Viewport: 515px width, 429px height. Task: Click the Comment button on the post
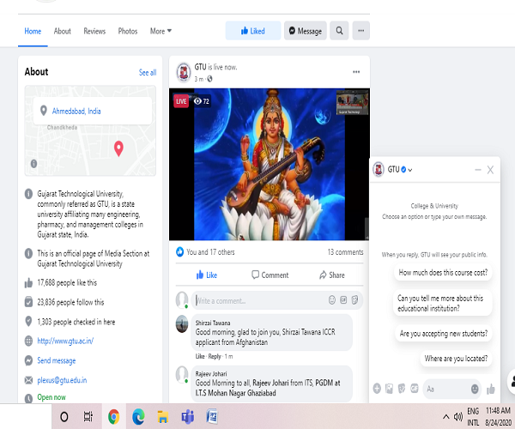[x=270, y=275]
